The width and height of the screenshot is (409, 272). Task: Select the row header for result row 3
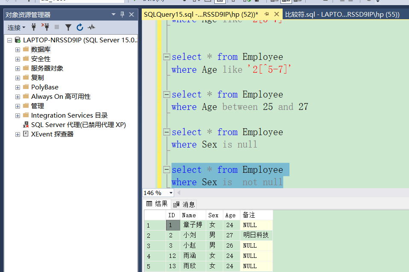coord(155,245)
